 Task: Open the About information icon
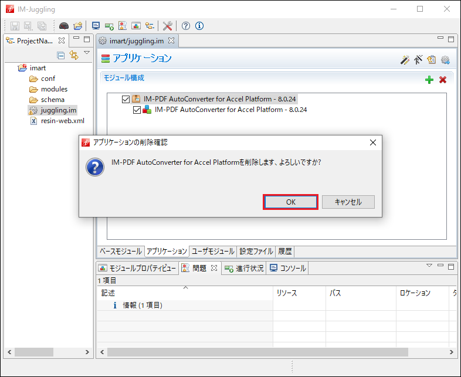point(199,26)
